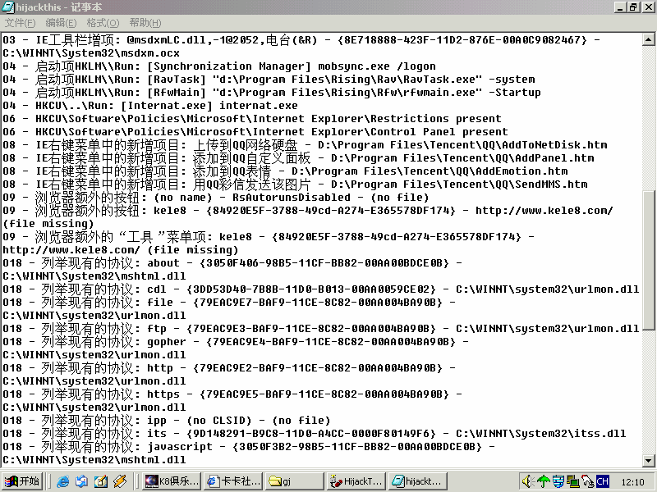Click the first http://www.kele8.com/ text
The width and height of the screenshot is (657, 492).
coord(544,211)
